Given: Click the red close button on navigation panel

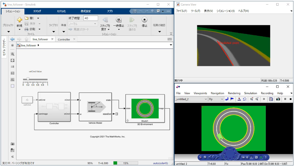Looking at the screenshot, I should [x=200, y=158].
